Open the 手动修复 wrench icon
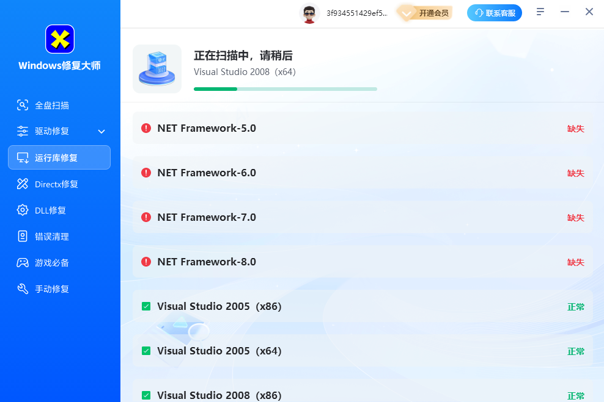 (x=23, y=289)
